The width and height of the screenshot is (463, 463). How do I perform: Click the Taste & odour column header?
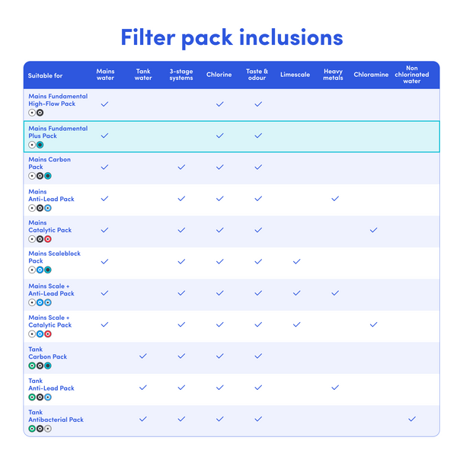coord(257,75)
